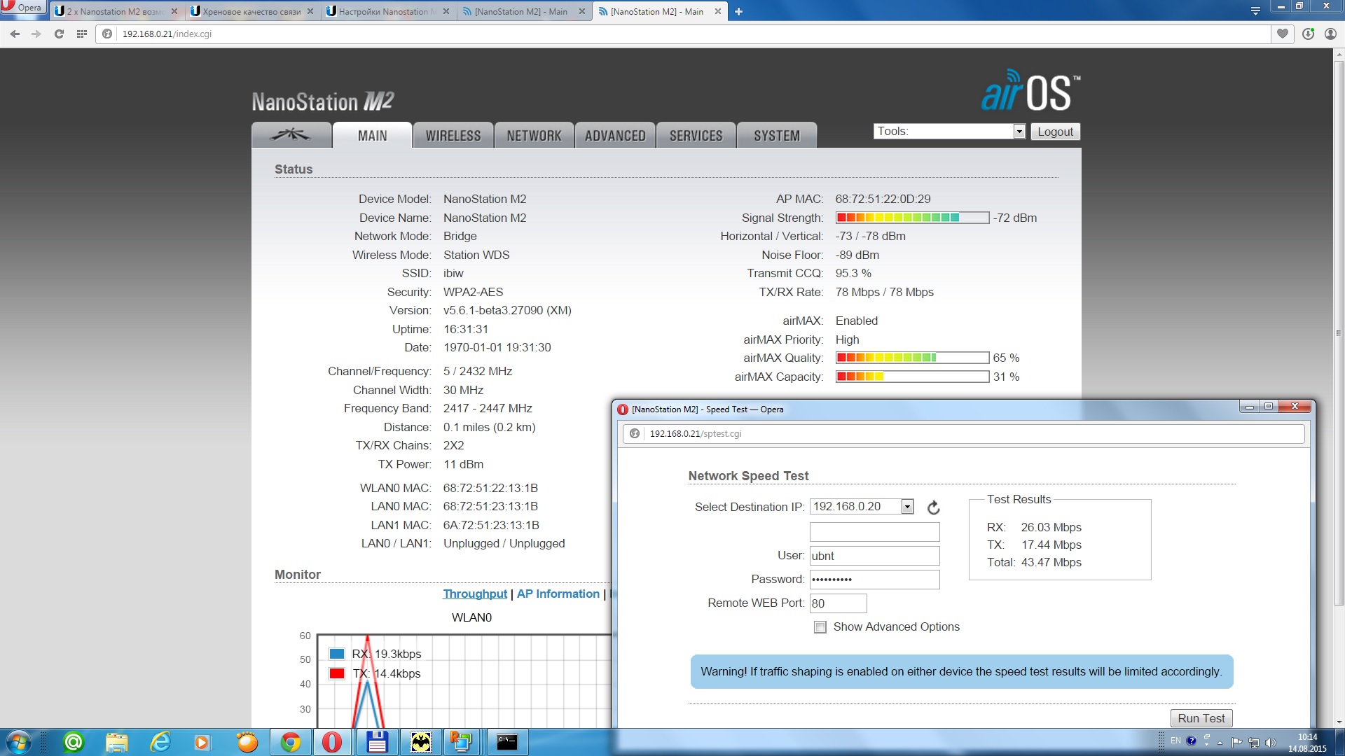
Task: Open a new browser tab with plus
Action: [738, 11]
